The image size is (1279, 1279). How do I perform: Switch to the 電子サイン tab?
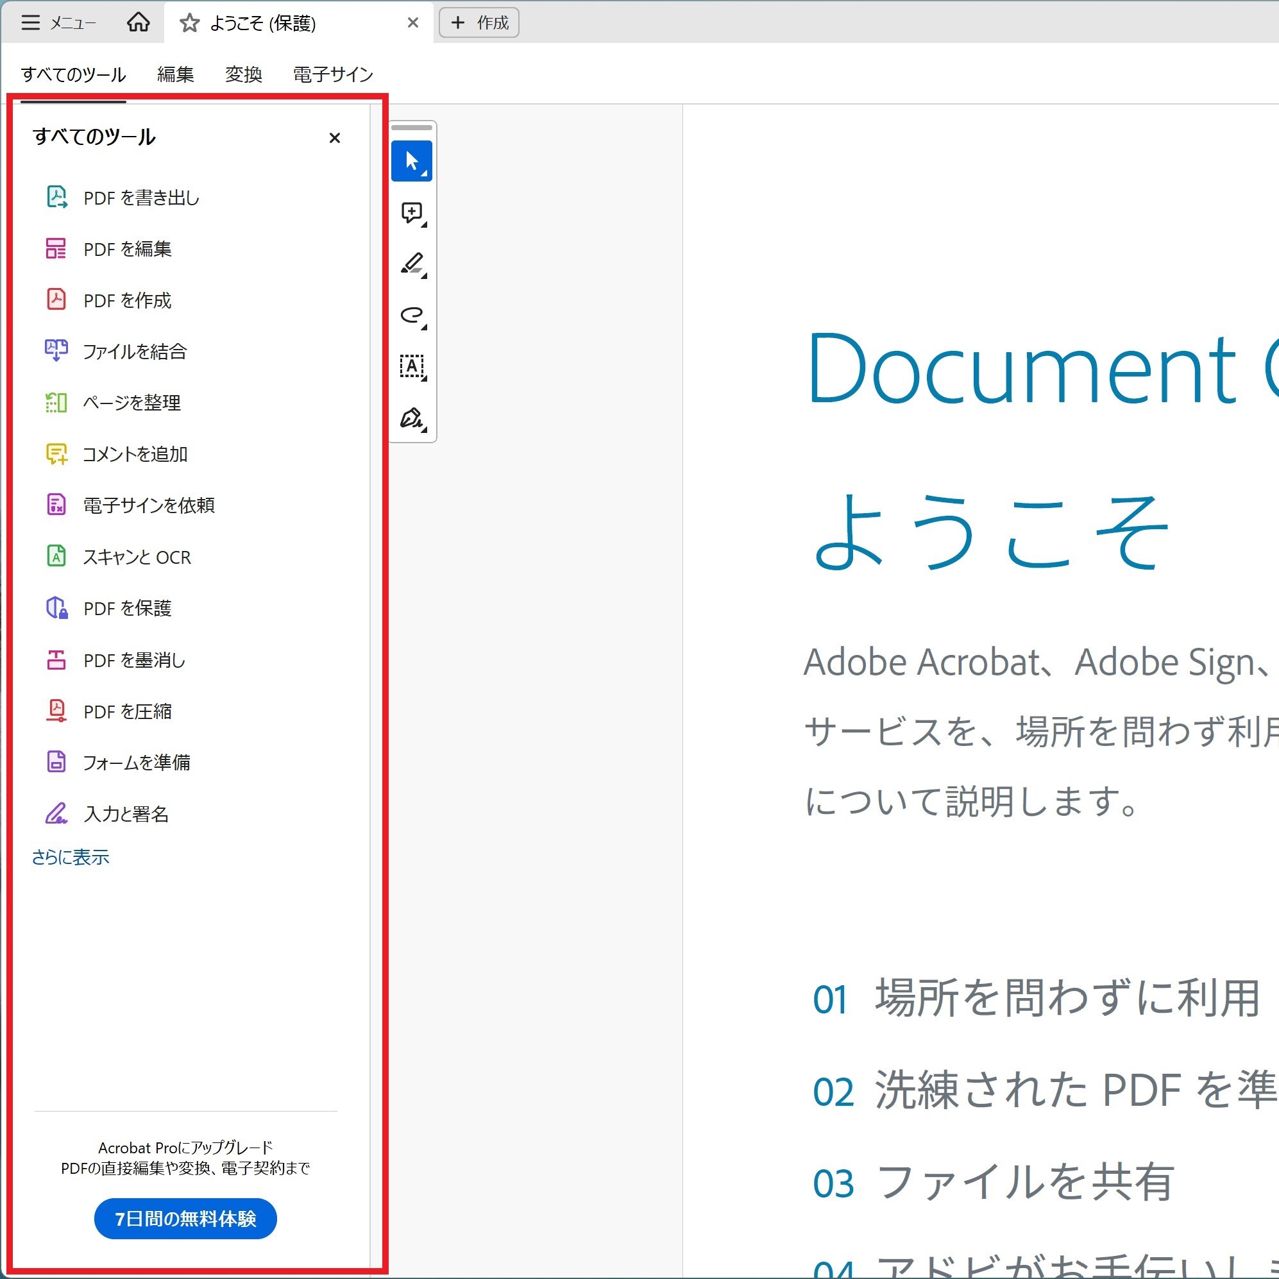pos(333,74)
